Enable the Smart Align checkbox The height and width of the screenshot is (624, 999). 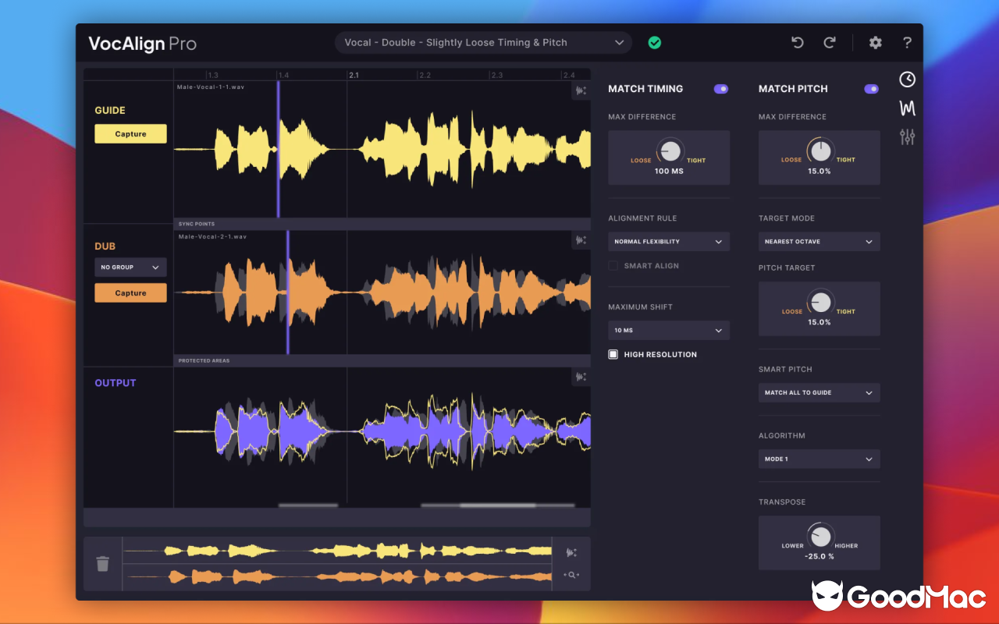tap(613, 265)
